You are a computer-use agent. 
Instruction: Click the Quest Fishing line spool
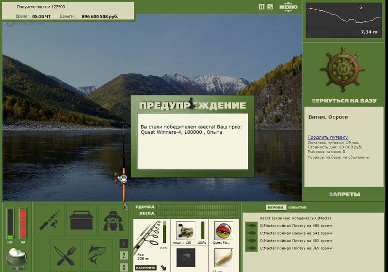click(224, 231)
